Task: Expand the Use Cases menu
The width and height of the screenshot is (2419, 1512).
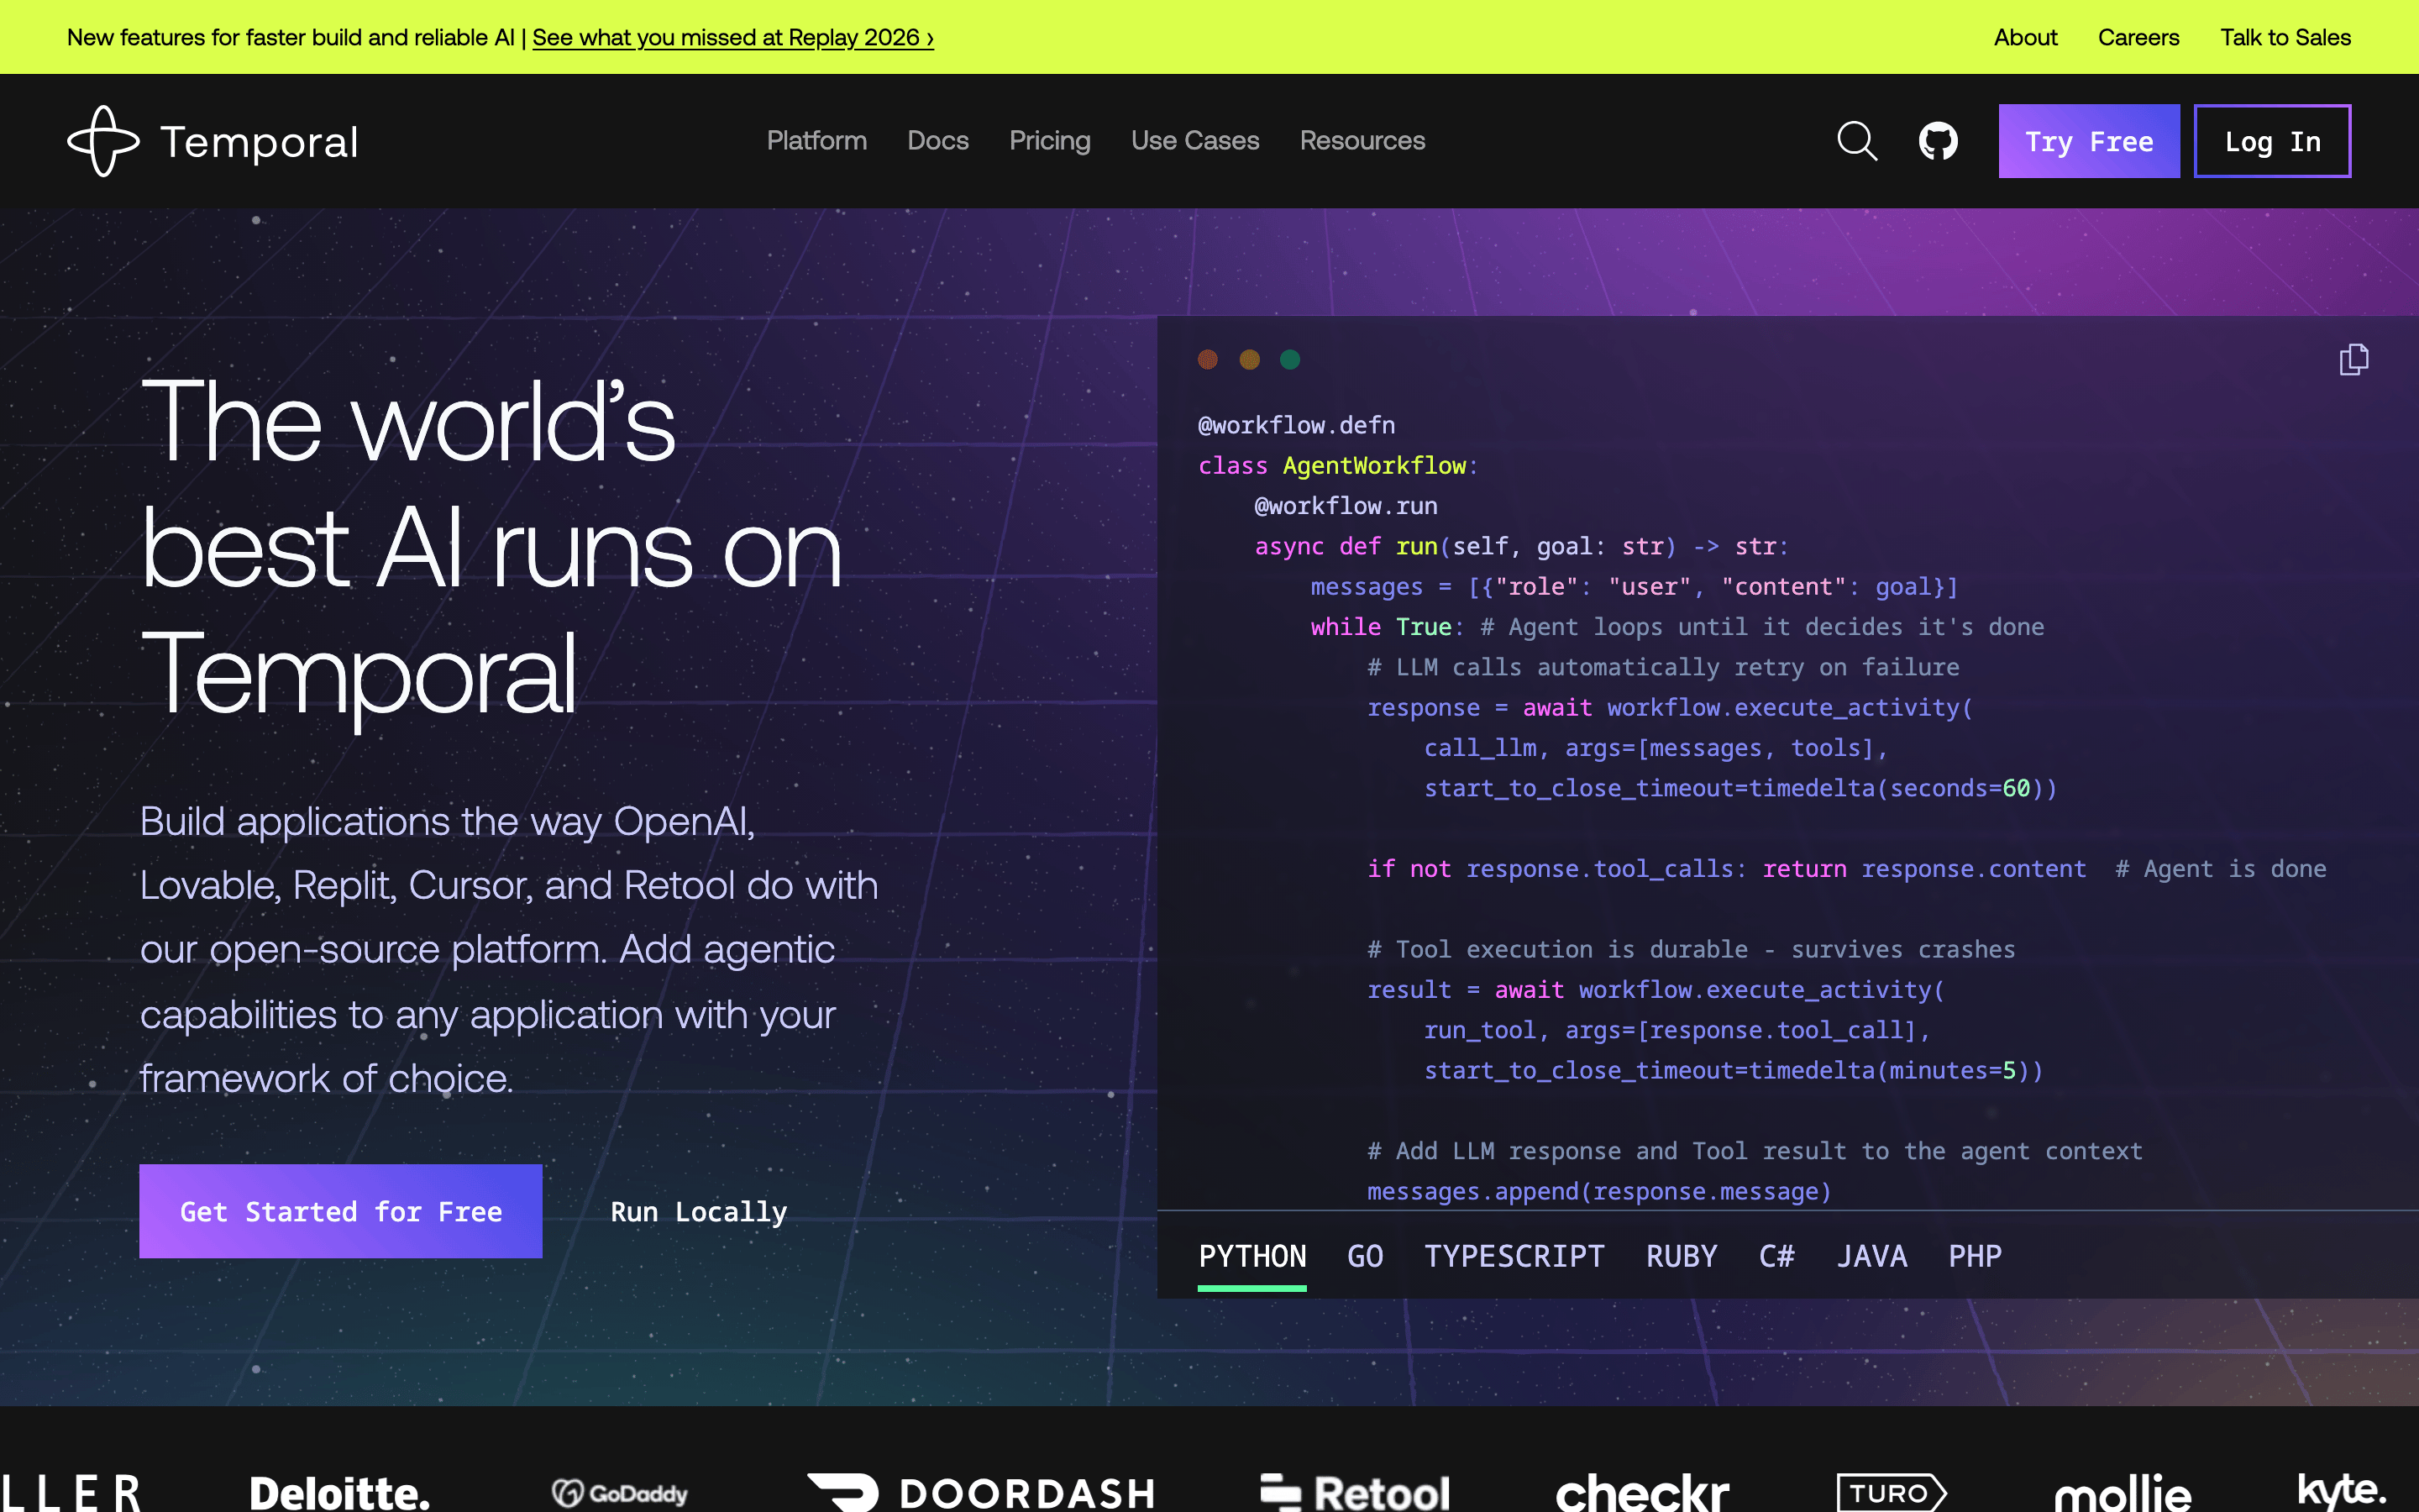Action: tap(1194, 141)
